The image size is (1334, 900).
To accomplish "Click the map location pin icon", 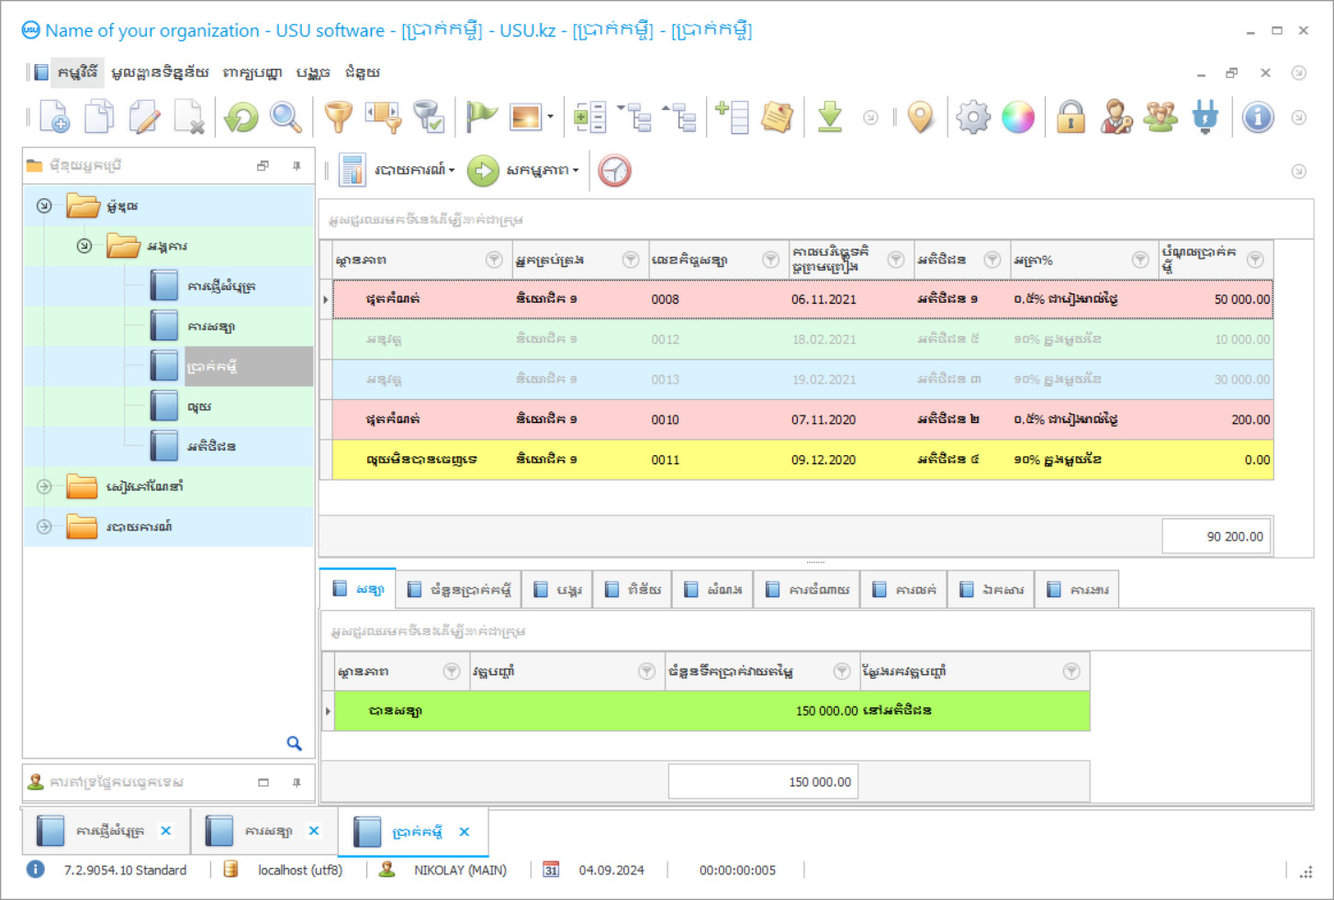I will (x=920, y=117).
